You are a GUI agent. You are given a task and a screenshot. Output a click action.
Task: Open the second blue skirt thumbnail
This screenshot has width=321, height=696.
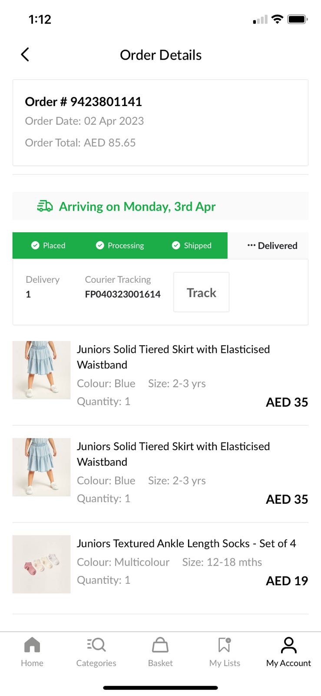[41, 467]
